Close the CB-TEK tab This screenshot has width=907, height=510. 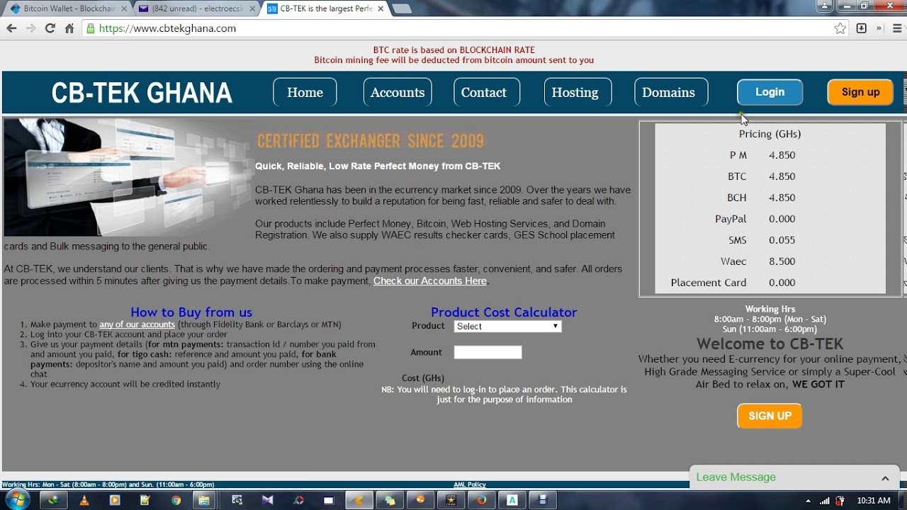tap(380, 9)
